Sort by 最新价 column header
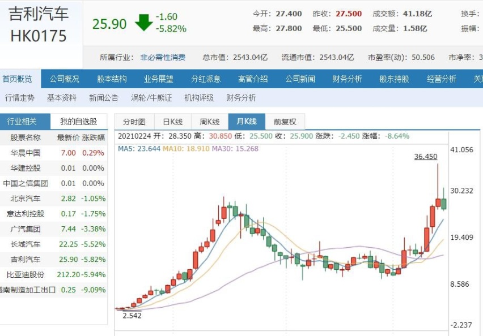 point(68,137)
